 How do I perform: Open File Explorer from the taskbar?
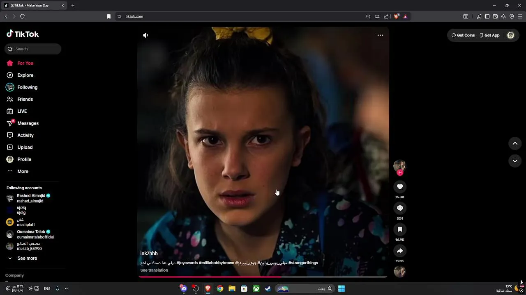(232, 288)
